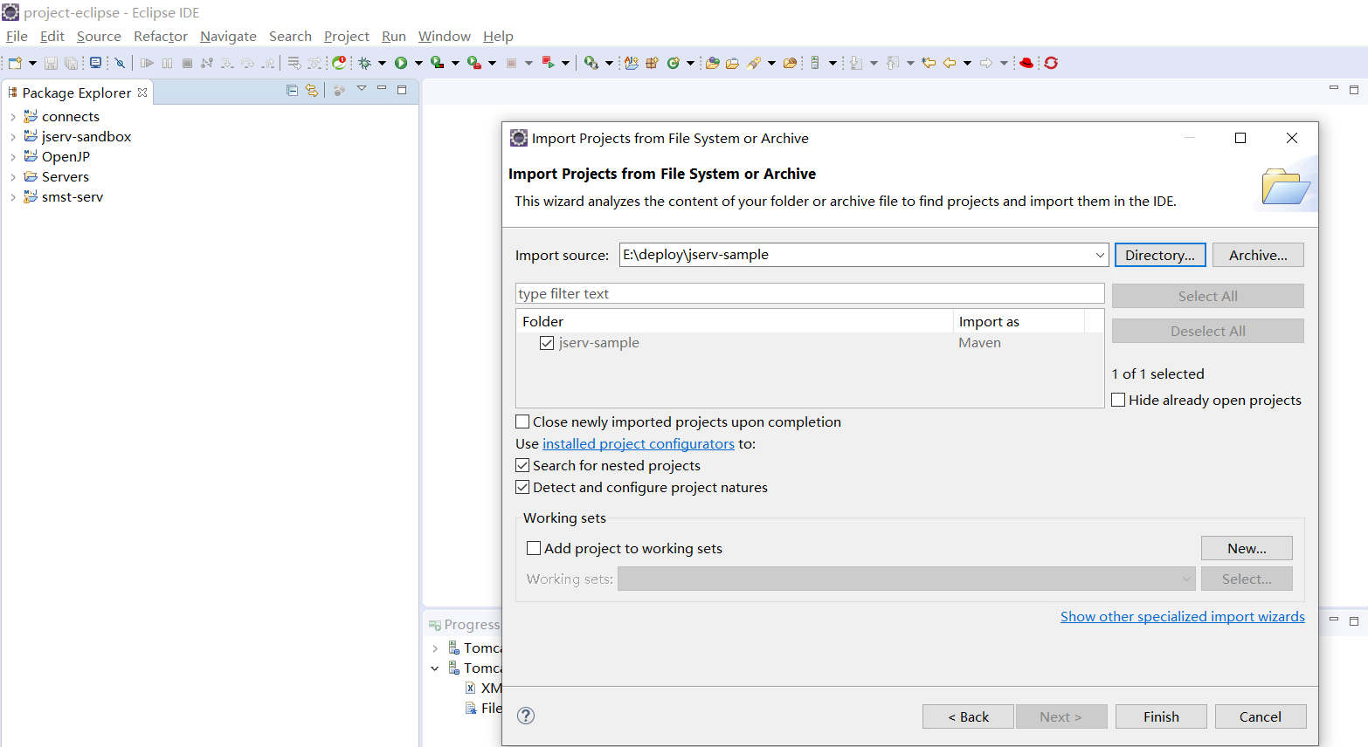1368x747 pixels.
Task: Open Show other specialized import wizards link
Action: coord(1183,616)
